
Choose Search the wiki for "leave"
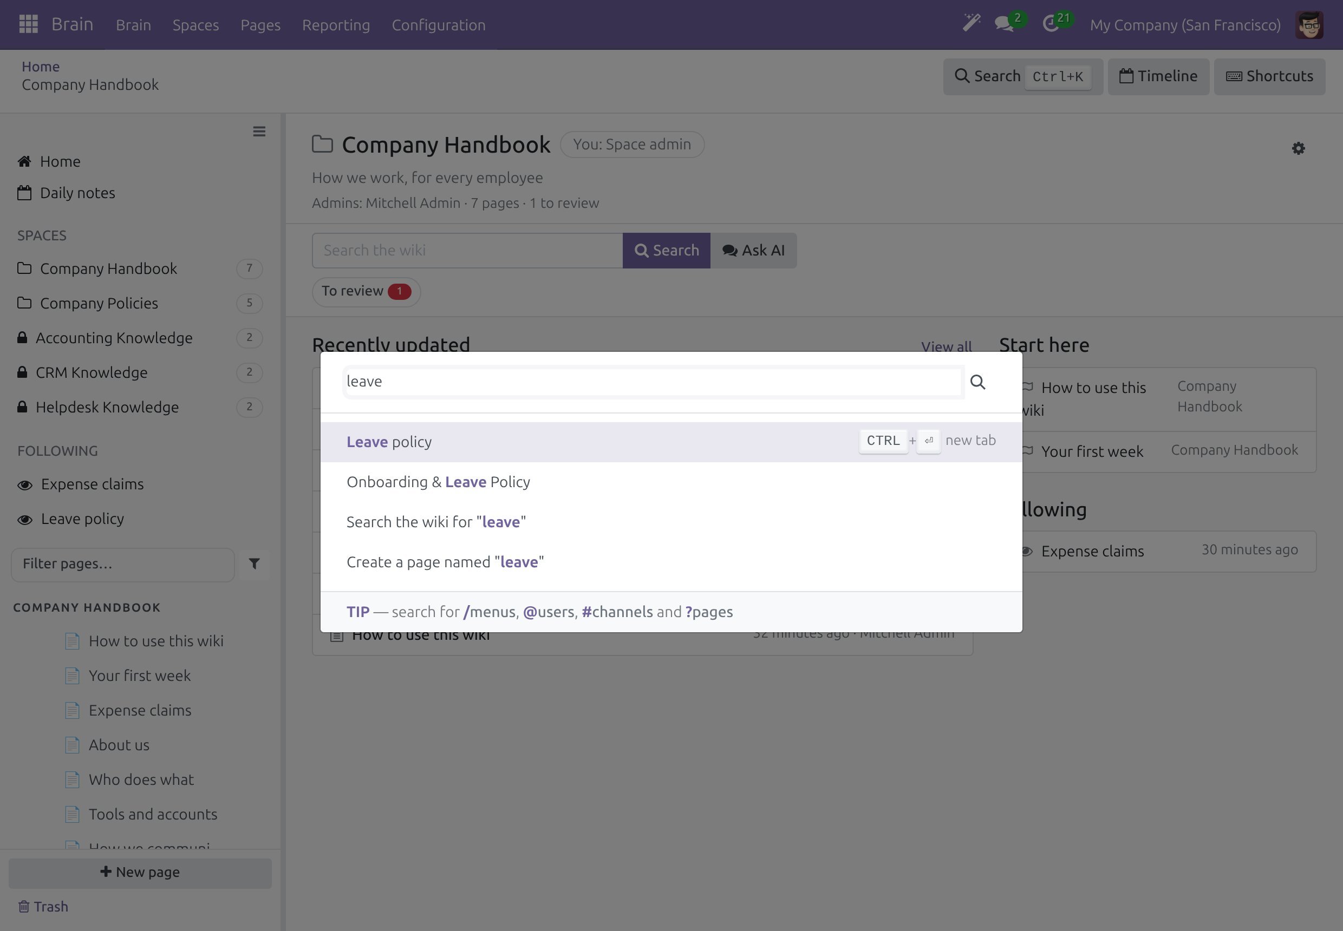coord(671,522)
